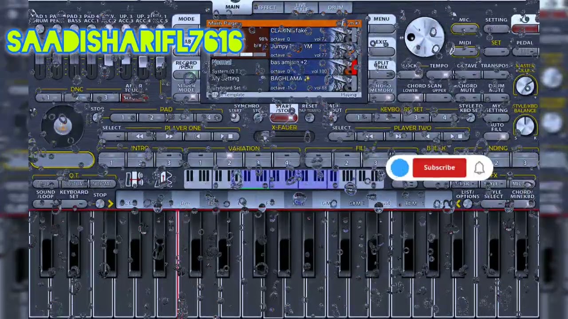Viewport: 568px width, 319px height.
Task: Adjust the STYLE/KBD BALANCE knob
Action: [525, 126]
